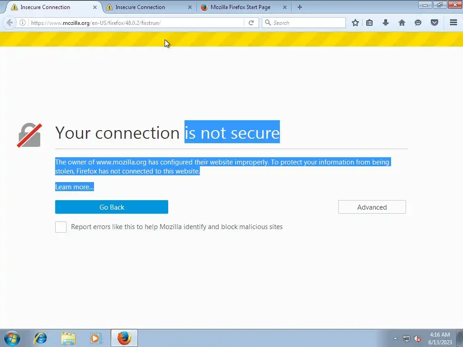Click the www.mozilla.org configured improperly message text
Viewport: 463px width, 347px height.
tap(222, 166)
